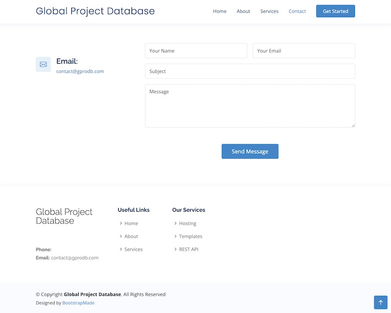Follow the Templates footer link
Viewport: 391px width, 313px height.
click(x=191, y=236)
